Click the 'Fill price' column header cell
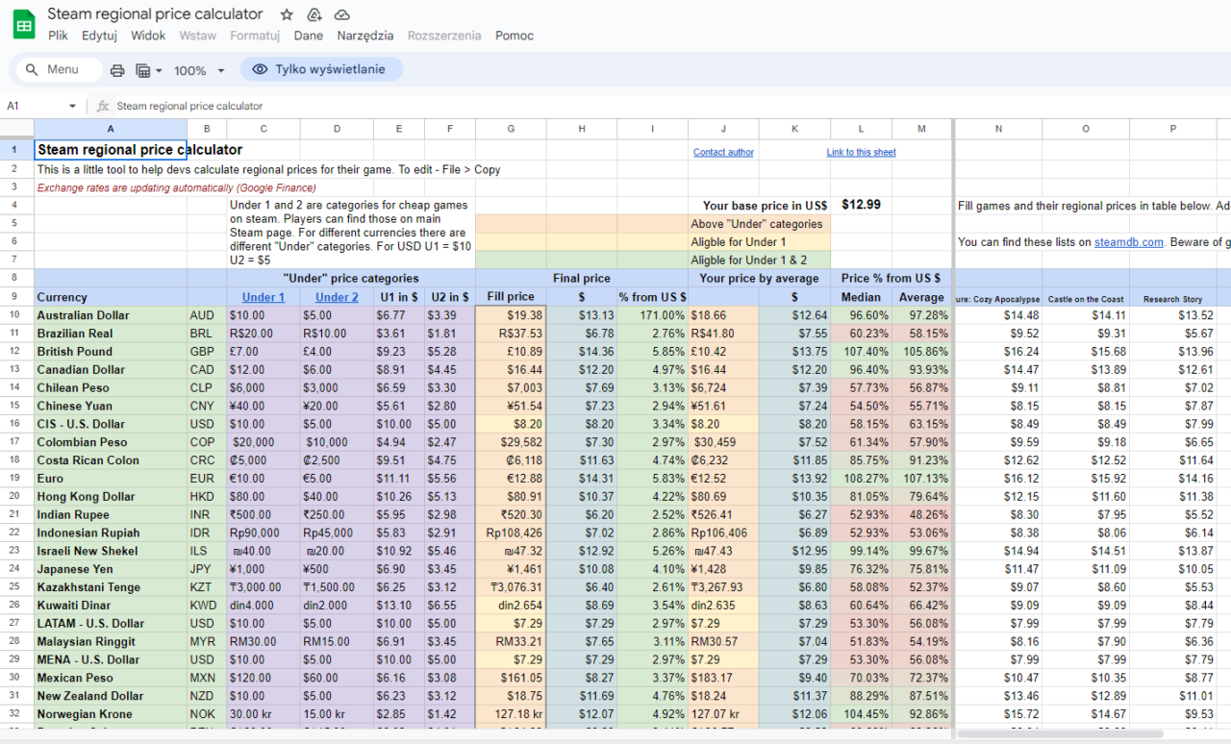The image size is (1231, 744). tap(511, 297)
